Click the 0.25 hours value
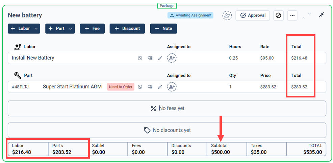Image resolution: width=333 pixels, height=163 pixels. pyautogui.click(x=233, y=58)
